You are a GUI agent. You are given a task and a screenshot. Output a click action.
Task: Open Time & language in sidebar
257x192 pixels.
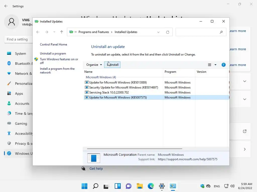pyautogui.click(x=18, y=113)
